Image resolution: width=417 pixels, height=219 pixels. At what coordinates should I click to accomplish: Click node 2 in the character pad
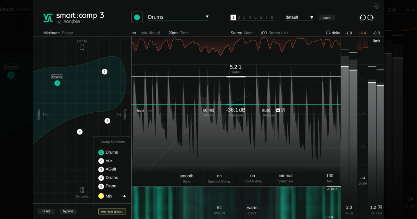pos(105,72)
